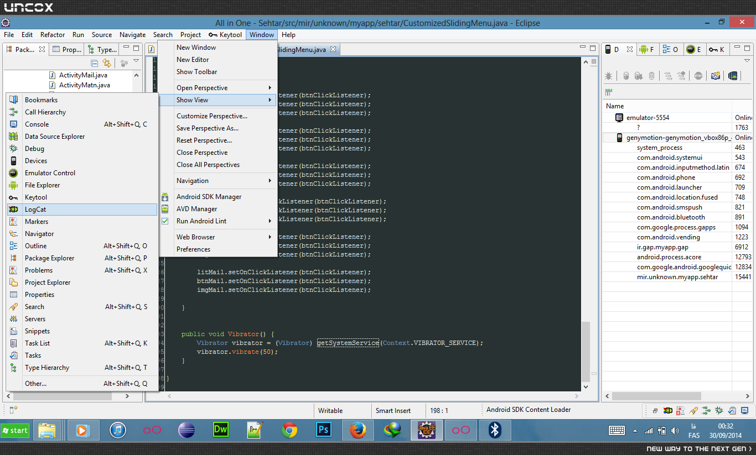The image size is (756, 455).
Task: Switch to the O (Outline) tab
Action: tap(671, 49)
